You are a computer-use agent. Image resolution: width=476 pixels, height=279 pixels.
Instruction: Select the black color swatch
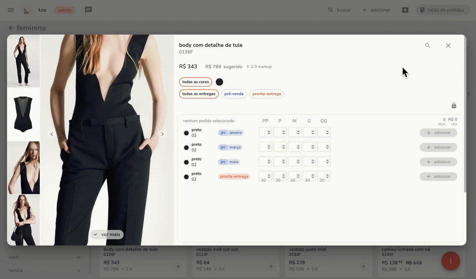pyautogui.click(x=219, y=82)
